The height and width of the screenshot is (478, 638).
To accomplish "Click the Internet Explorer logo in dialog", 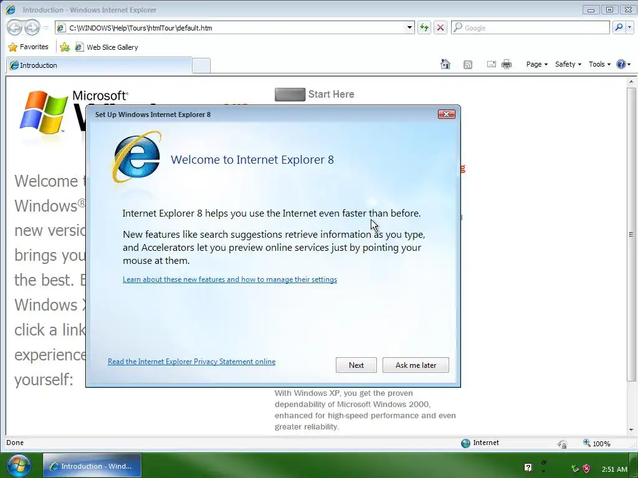I will (136, 157).
